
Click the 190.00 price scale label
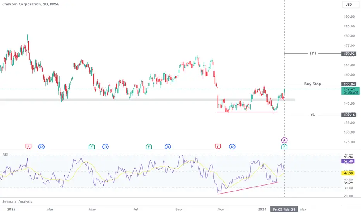point(349,17)
